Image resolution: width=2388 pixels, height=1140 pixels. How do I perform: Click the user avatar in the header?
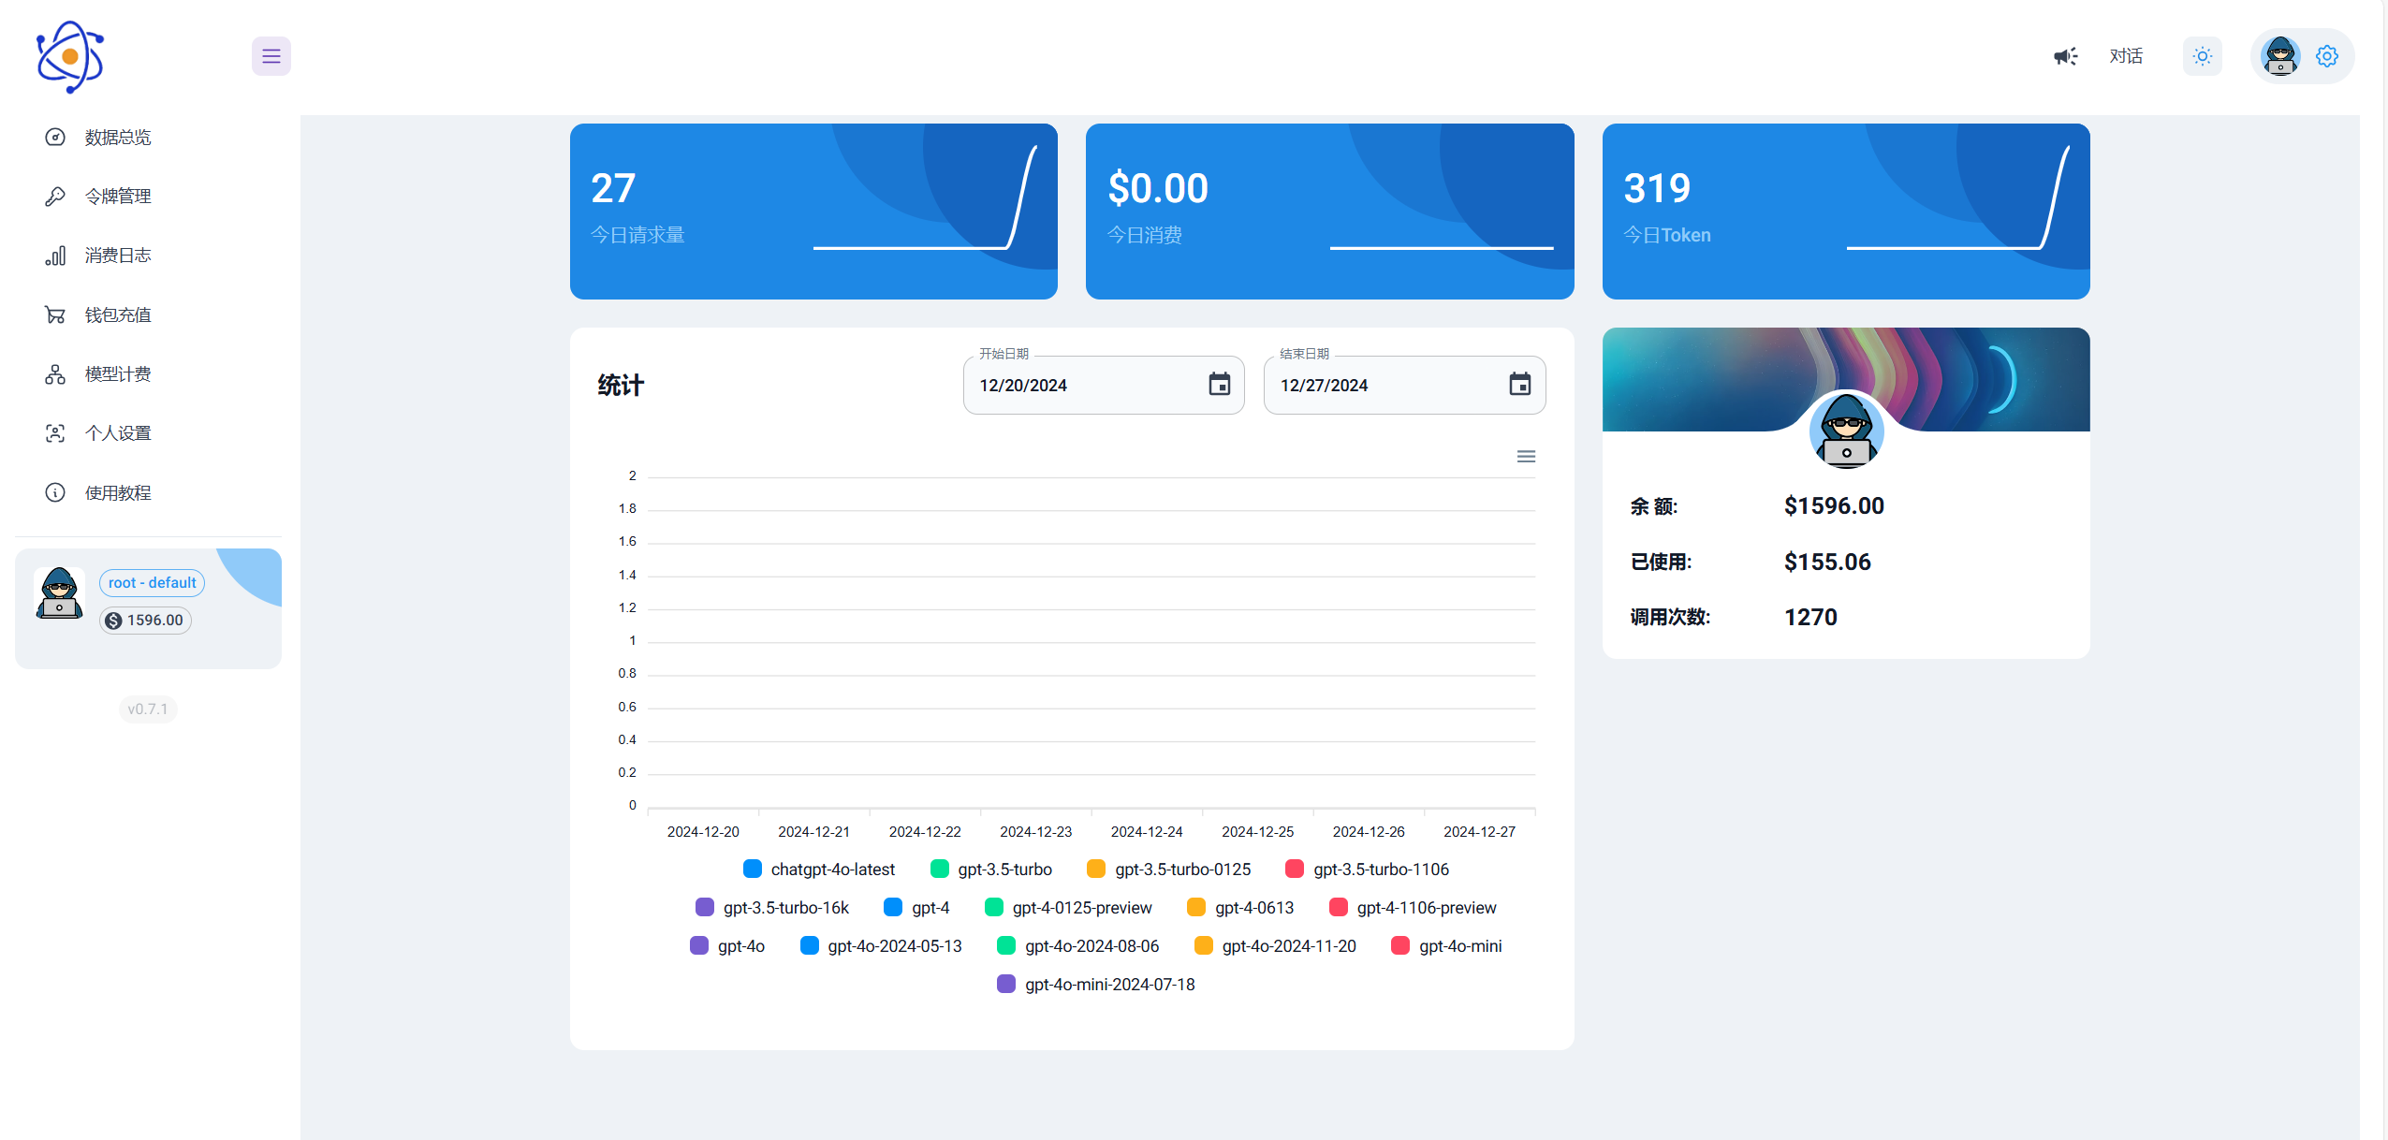click(x=2280, y=56)
